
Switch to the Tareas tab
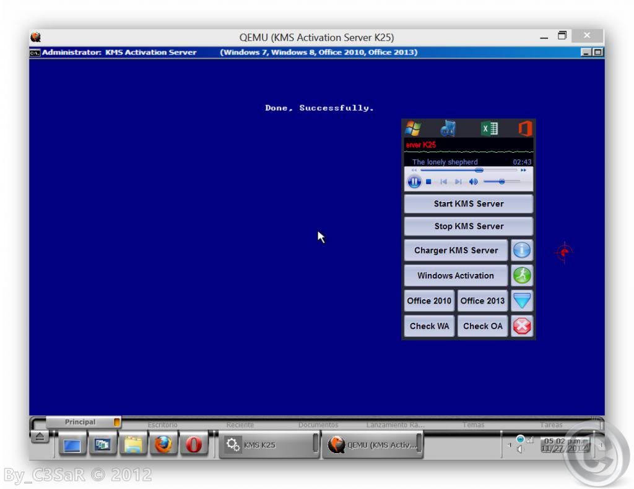[x=551, y=425]
